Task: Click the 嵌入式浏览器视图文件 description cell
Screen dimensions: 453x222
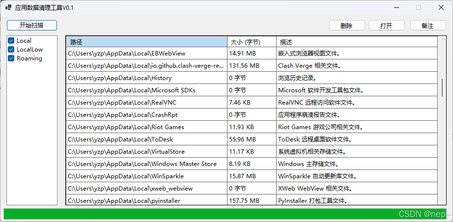Action: coord(357,54)
